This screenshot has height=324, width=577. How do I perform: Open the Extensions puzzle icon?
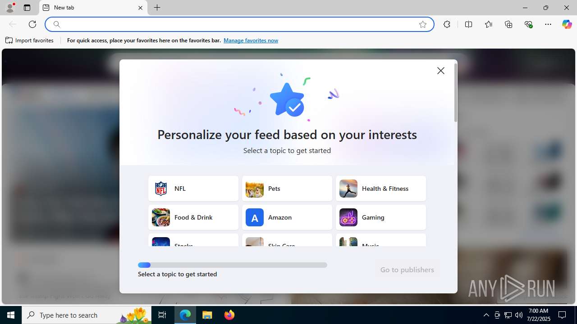pyautogui.click(x=447, y=24)
